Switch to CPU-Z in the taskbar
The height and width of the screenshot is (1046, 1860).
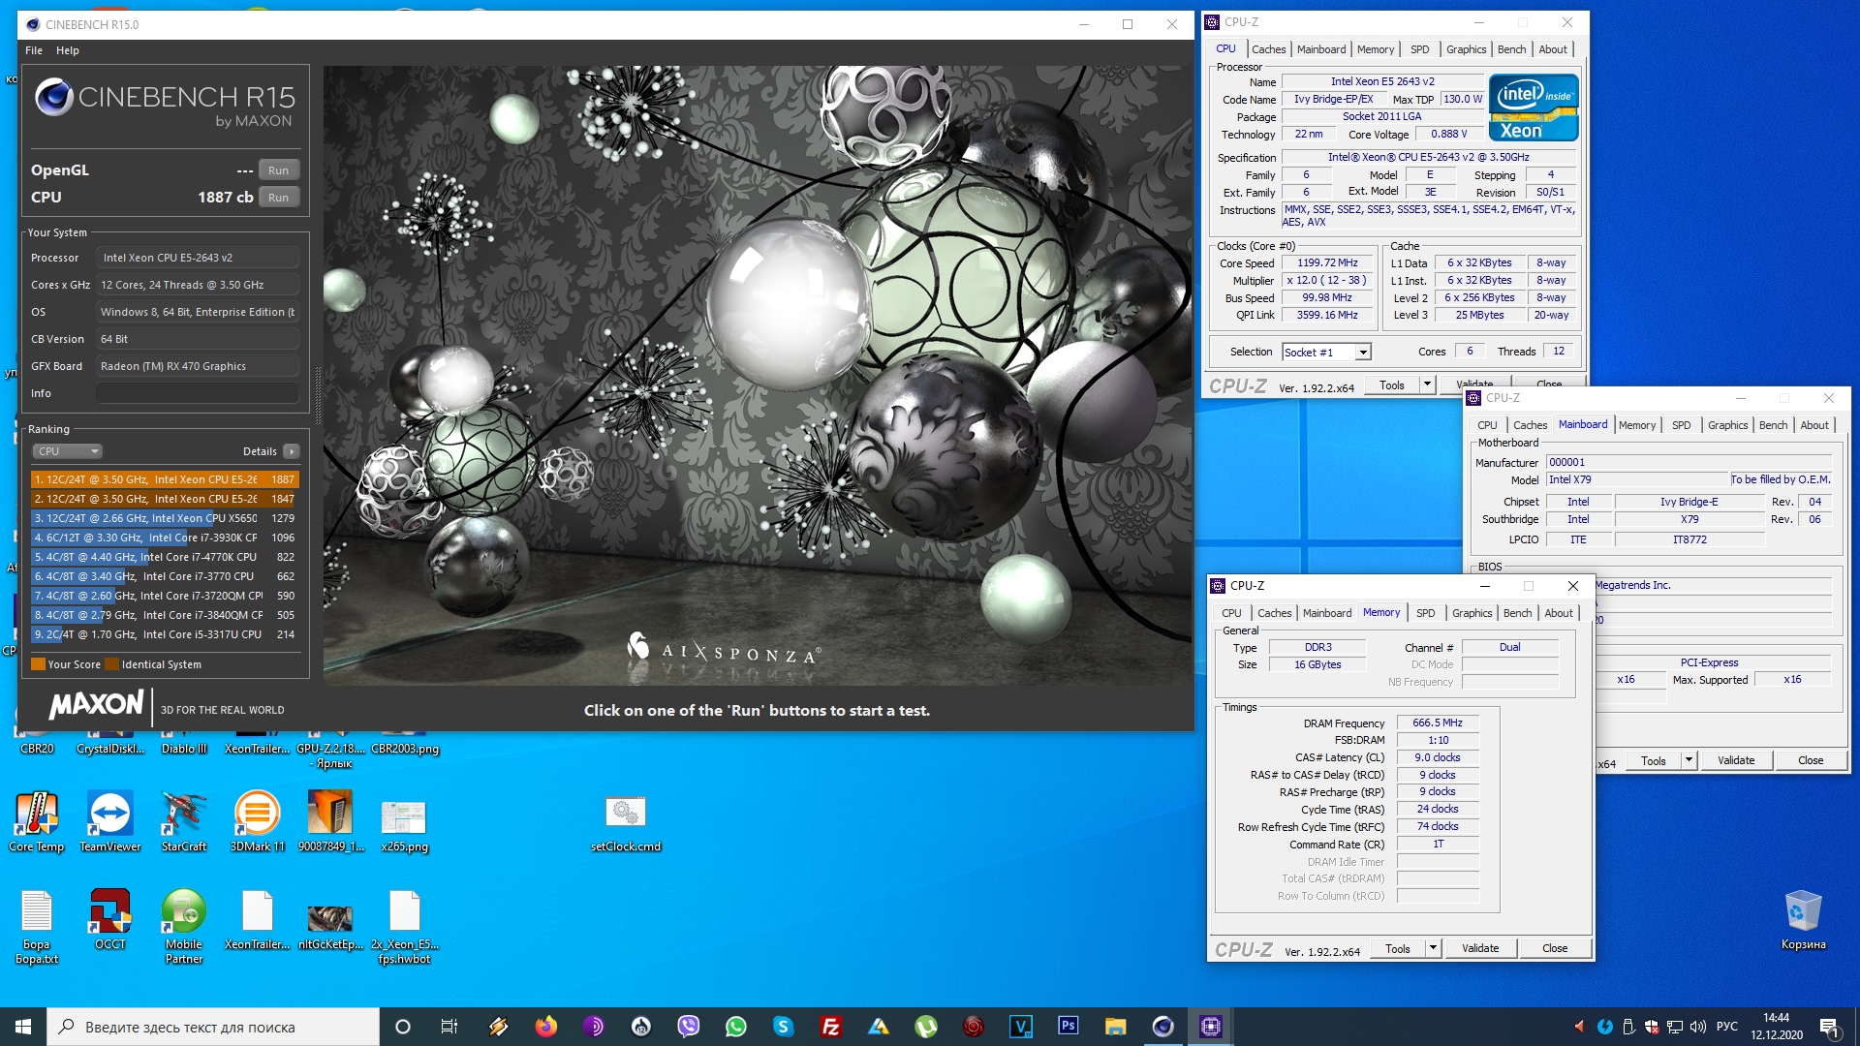[x=1211, y=1027]
